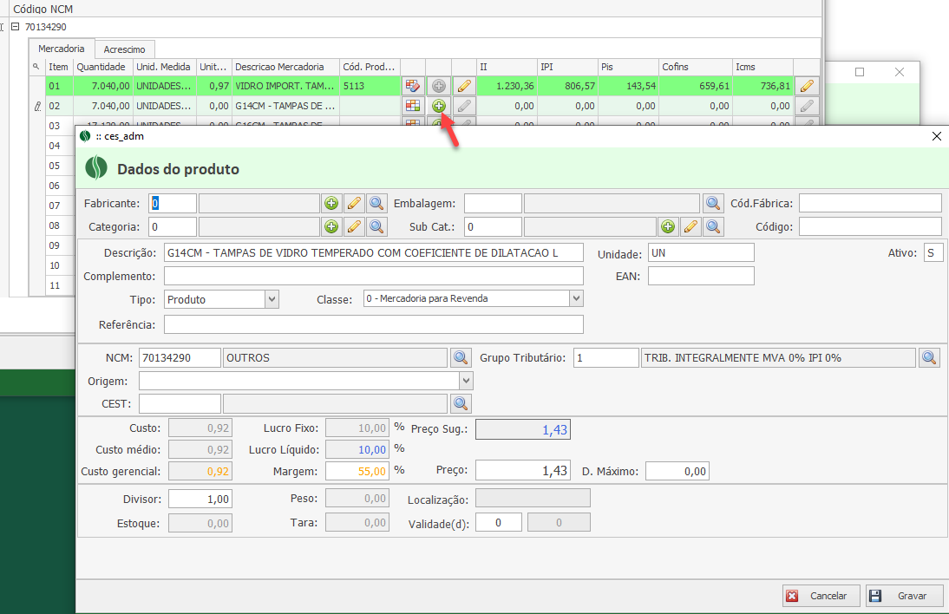Click the VIDRO IMPORT. TAM... cell in row 01
This screenshot has width=949, height=614.
(x=285, y=86)
